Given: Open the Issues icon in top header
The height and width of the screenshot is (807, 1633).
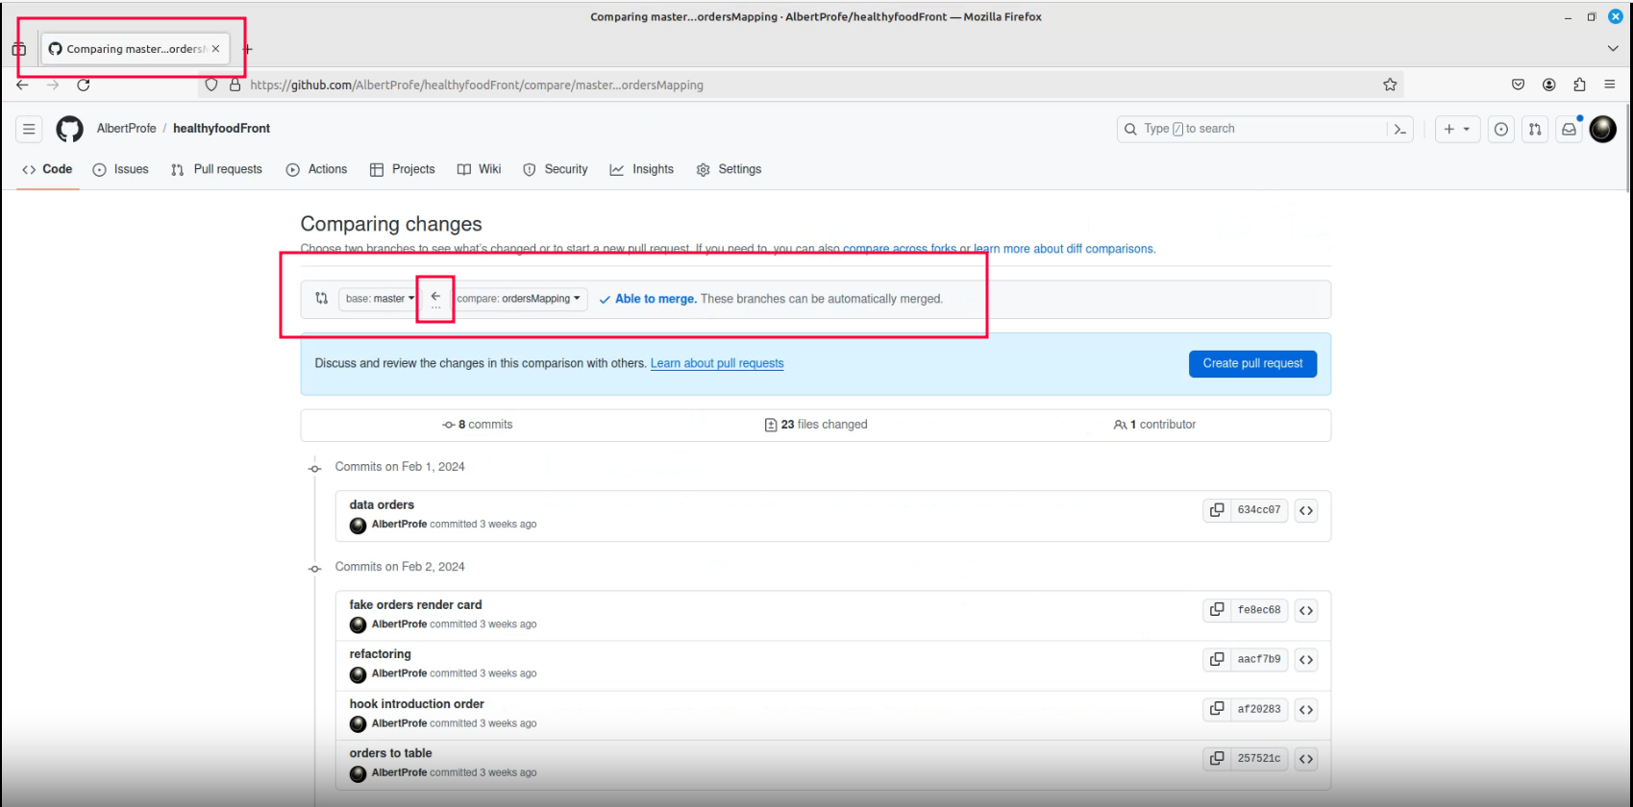Looking at the screenshot, I should pyautogui.click(x=1501, y=129).
